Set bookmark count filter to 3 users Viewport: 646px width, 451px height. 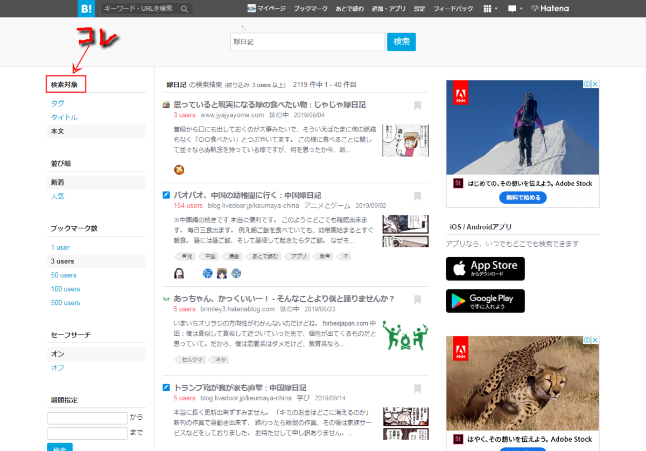pyautogui.click(x=96, y=261)
